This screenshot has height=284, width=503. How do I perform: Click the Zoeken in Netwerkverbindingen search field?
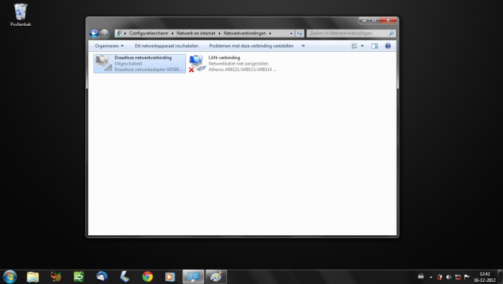(351, 33)
